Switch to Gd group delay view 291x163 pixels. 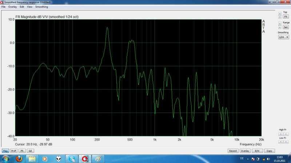tap(30, 151)
